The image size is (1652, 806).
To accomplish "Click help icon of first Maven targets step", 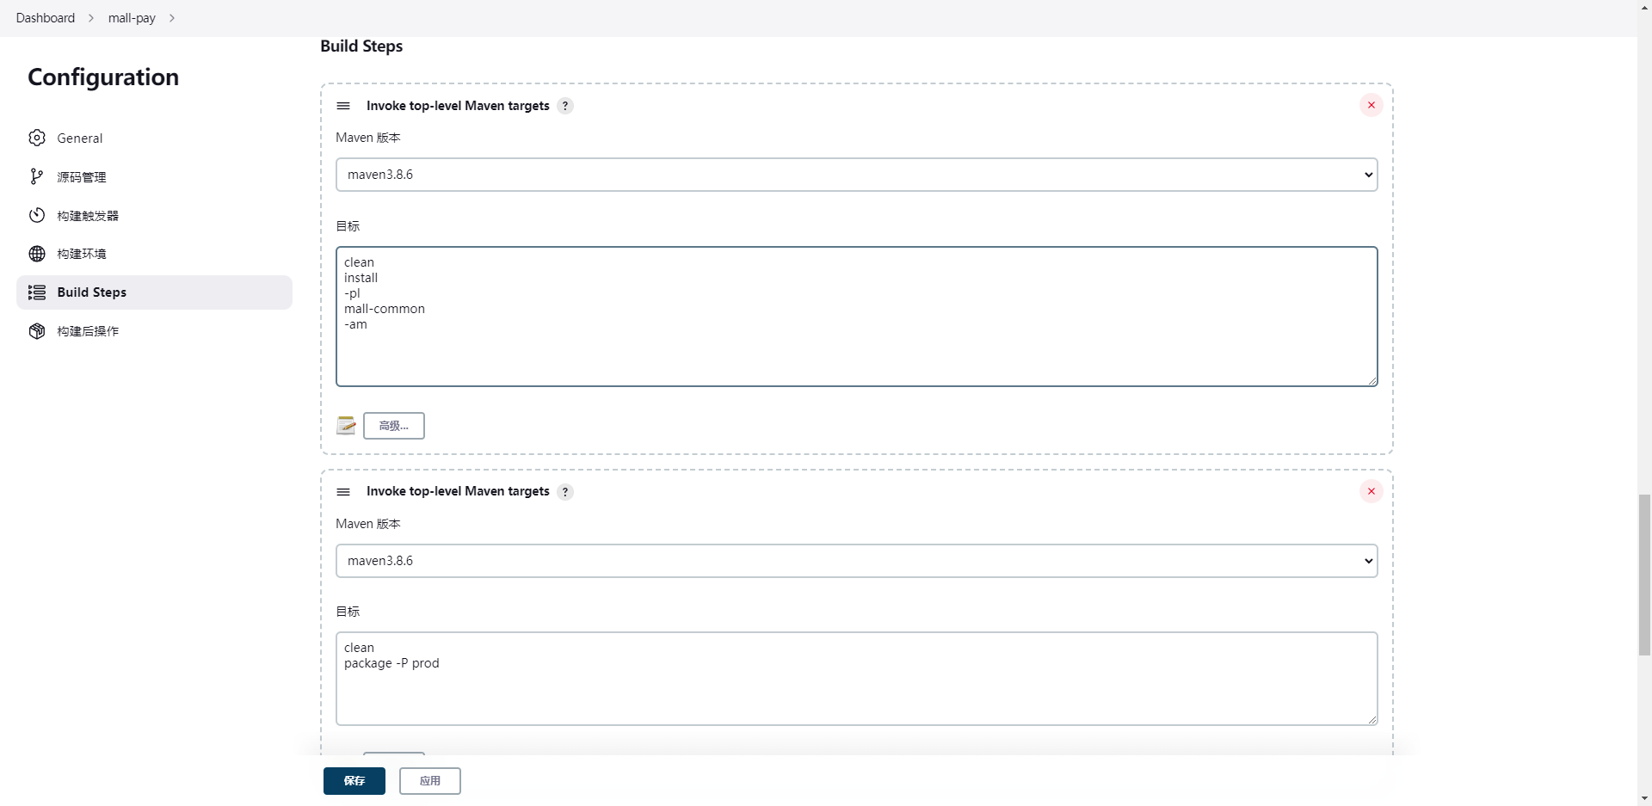I will point(565,106).
